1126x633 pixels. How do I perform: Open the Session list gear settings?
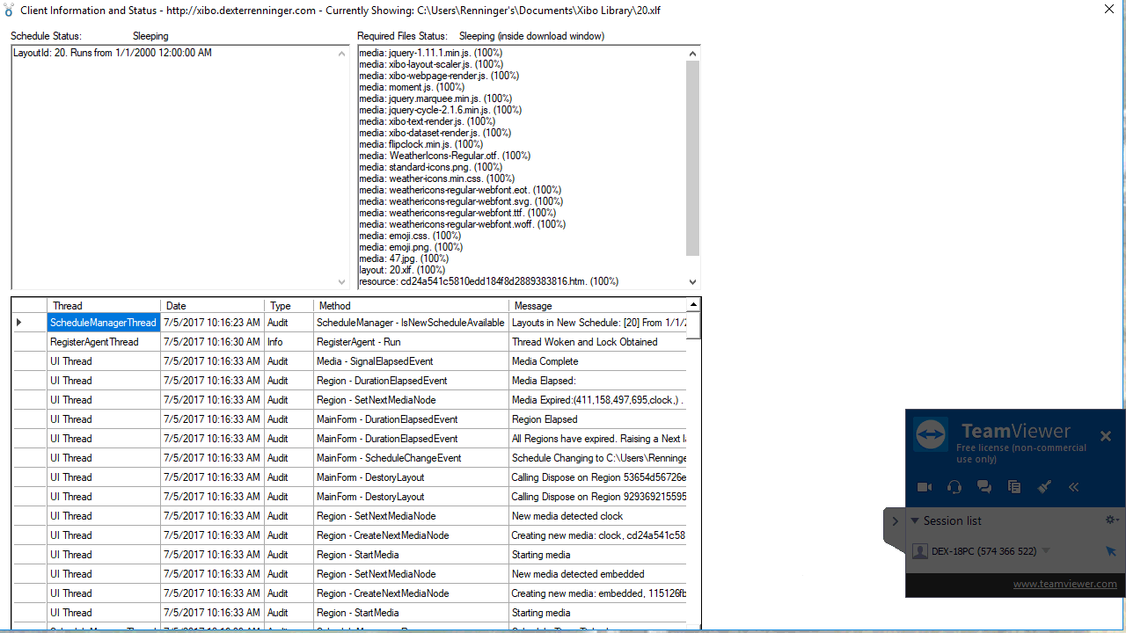click(1112, 520)
